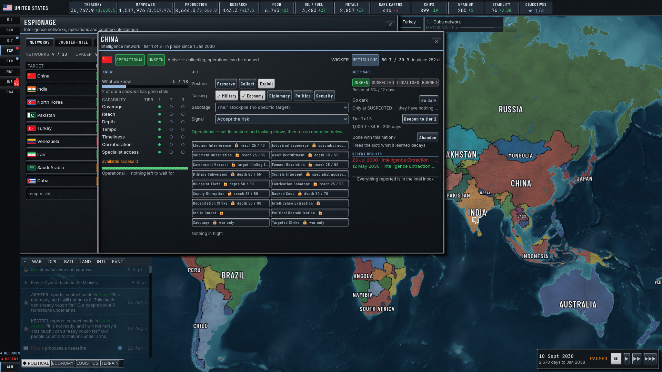Click the China flag in the detail panel header
The height and width of the screenshot is (372, 662).
click(107, 60)
